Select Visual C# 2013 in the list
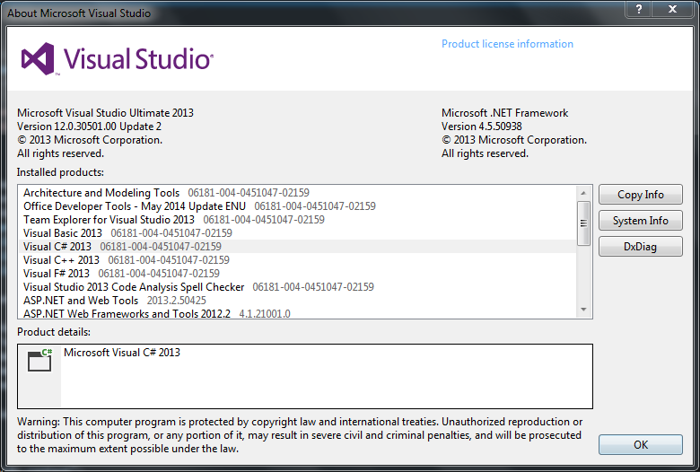Image resolution: width=700 pixels, height=472 pixels. (297, 247)
